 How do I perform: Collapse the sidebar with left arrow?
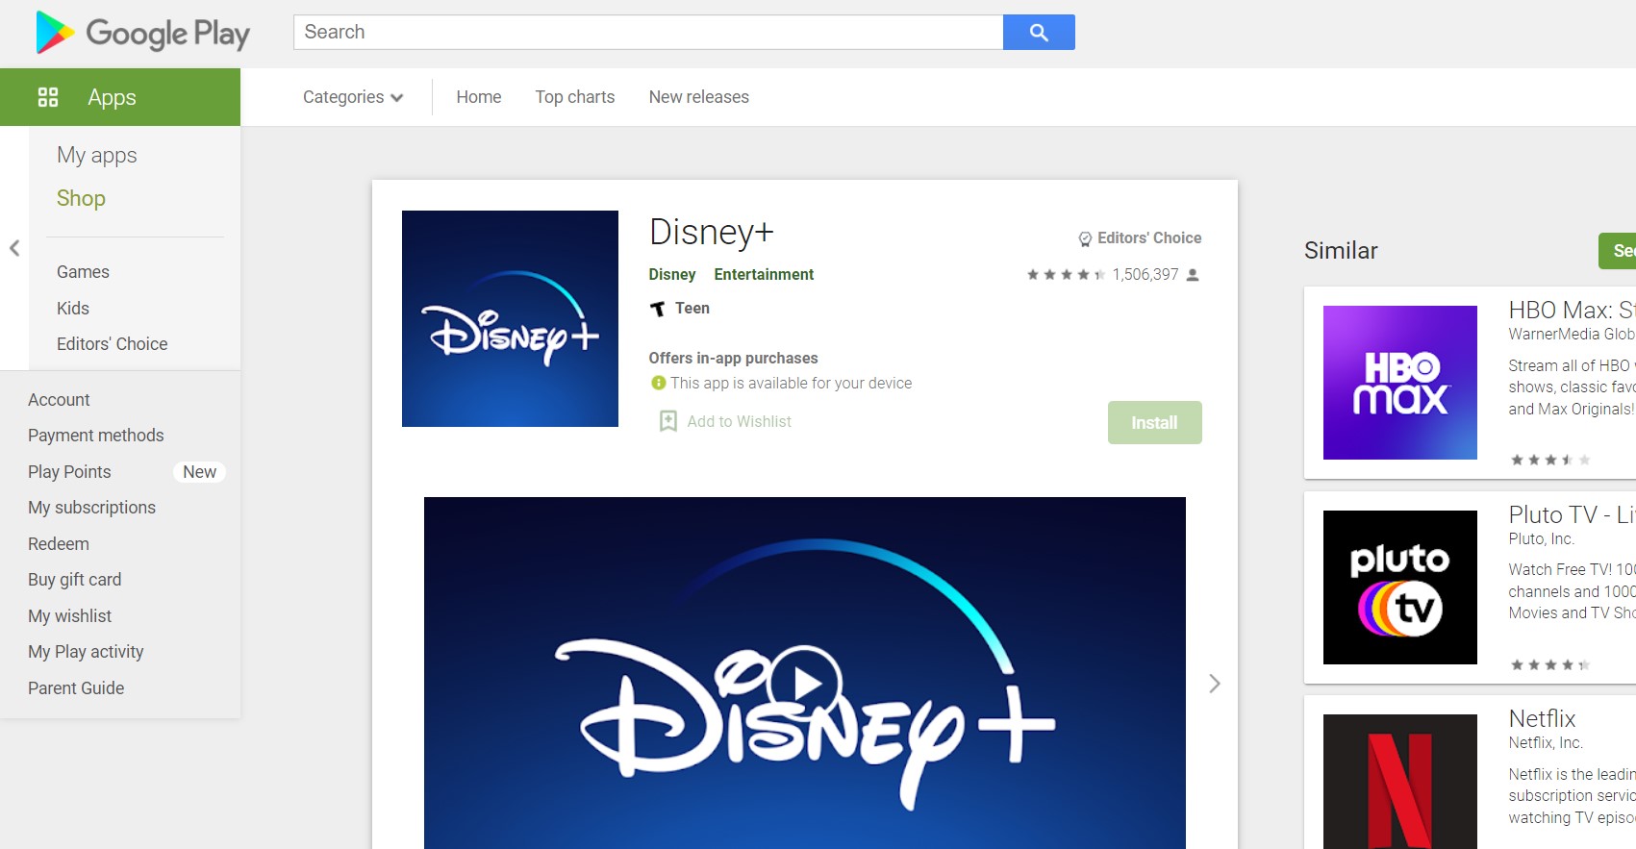tap(14, 248)
